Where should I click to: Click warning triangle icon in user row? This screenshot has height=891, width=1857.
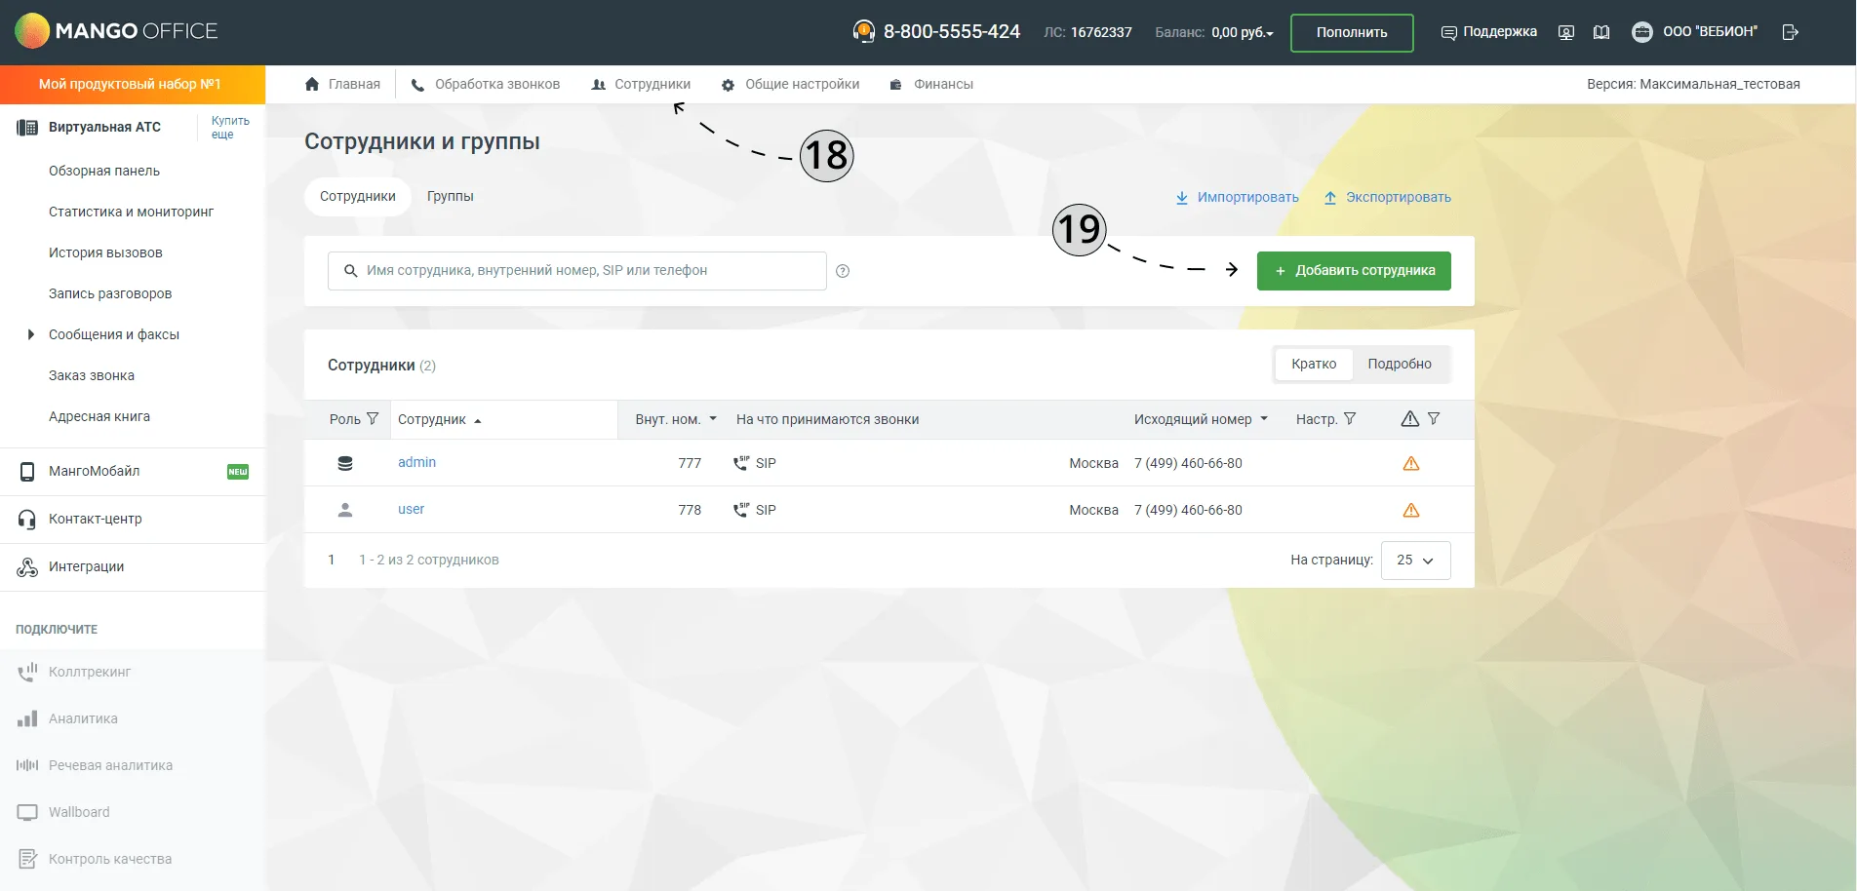click(x=1410, y=510)
